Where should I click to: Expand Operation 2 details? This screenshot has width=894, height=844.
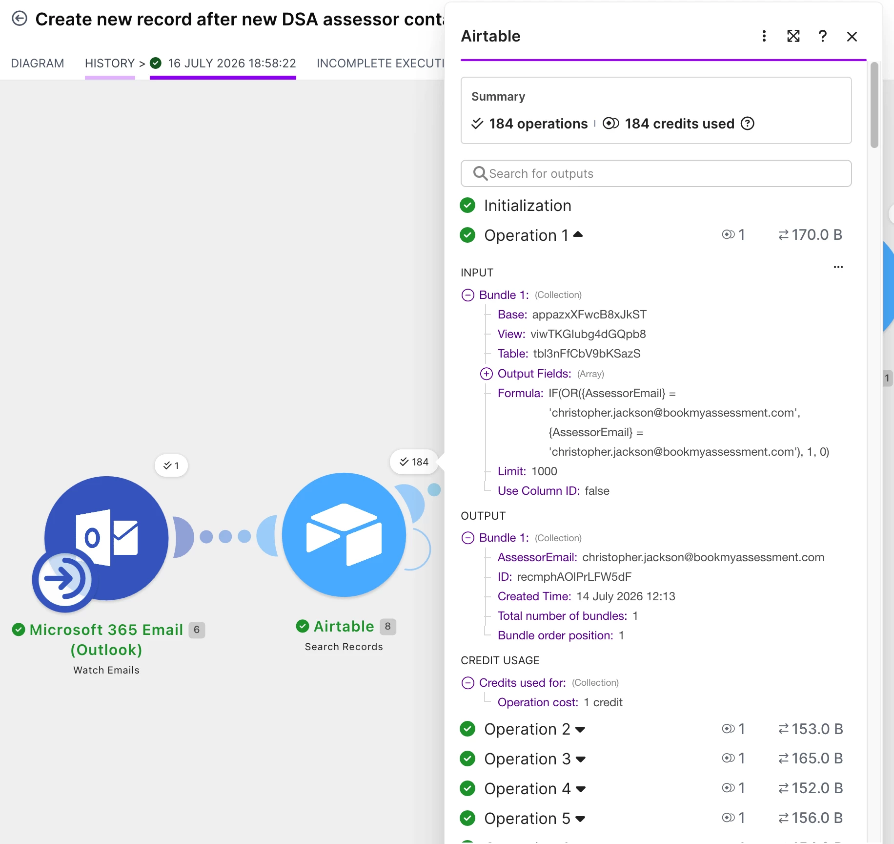pos(580,730)
